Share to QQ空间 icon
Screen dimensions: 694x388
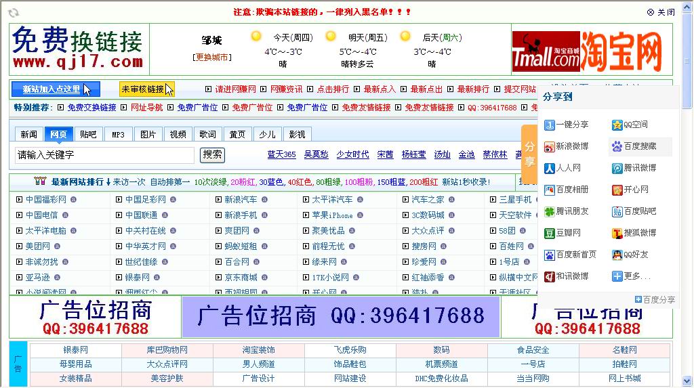pyautogui.click(x=617, y=125)
